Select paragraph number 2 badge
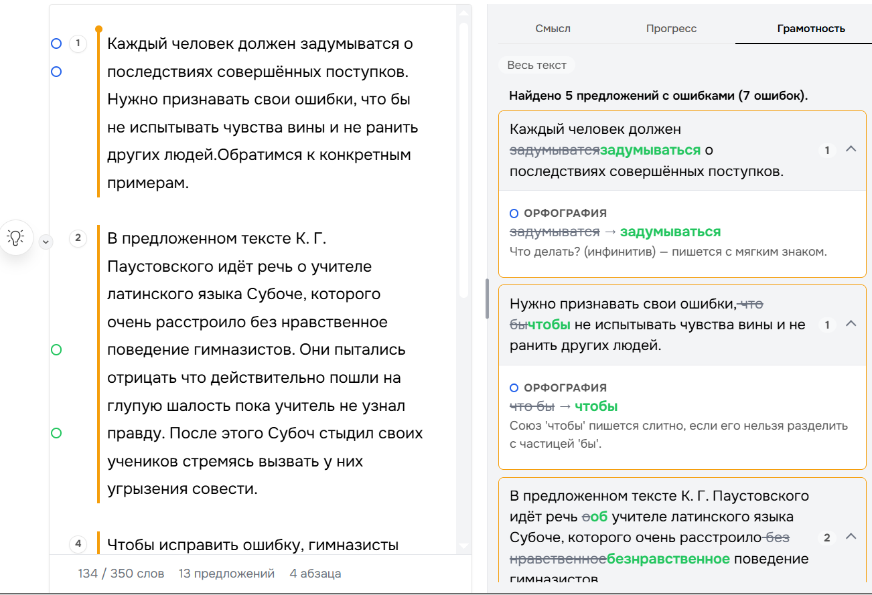Screen dimensions: 872x595 tap(78, 238)
